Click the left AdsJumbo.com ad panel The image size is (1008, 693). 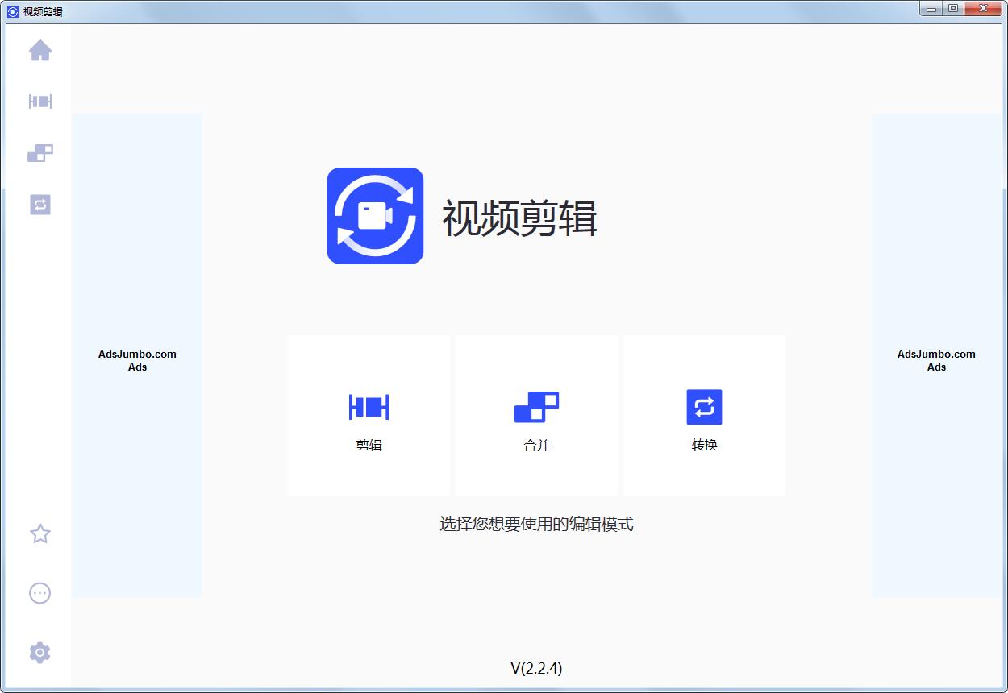pyautogui.click(x=137, y=360)
